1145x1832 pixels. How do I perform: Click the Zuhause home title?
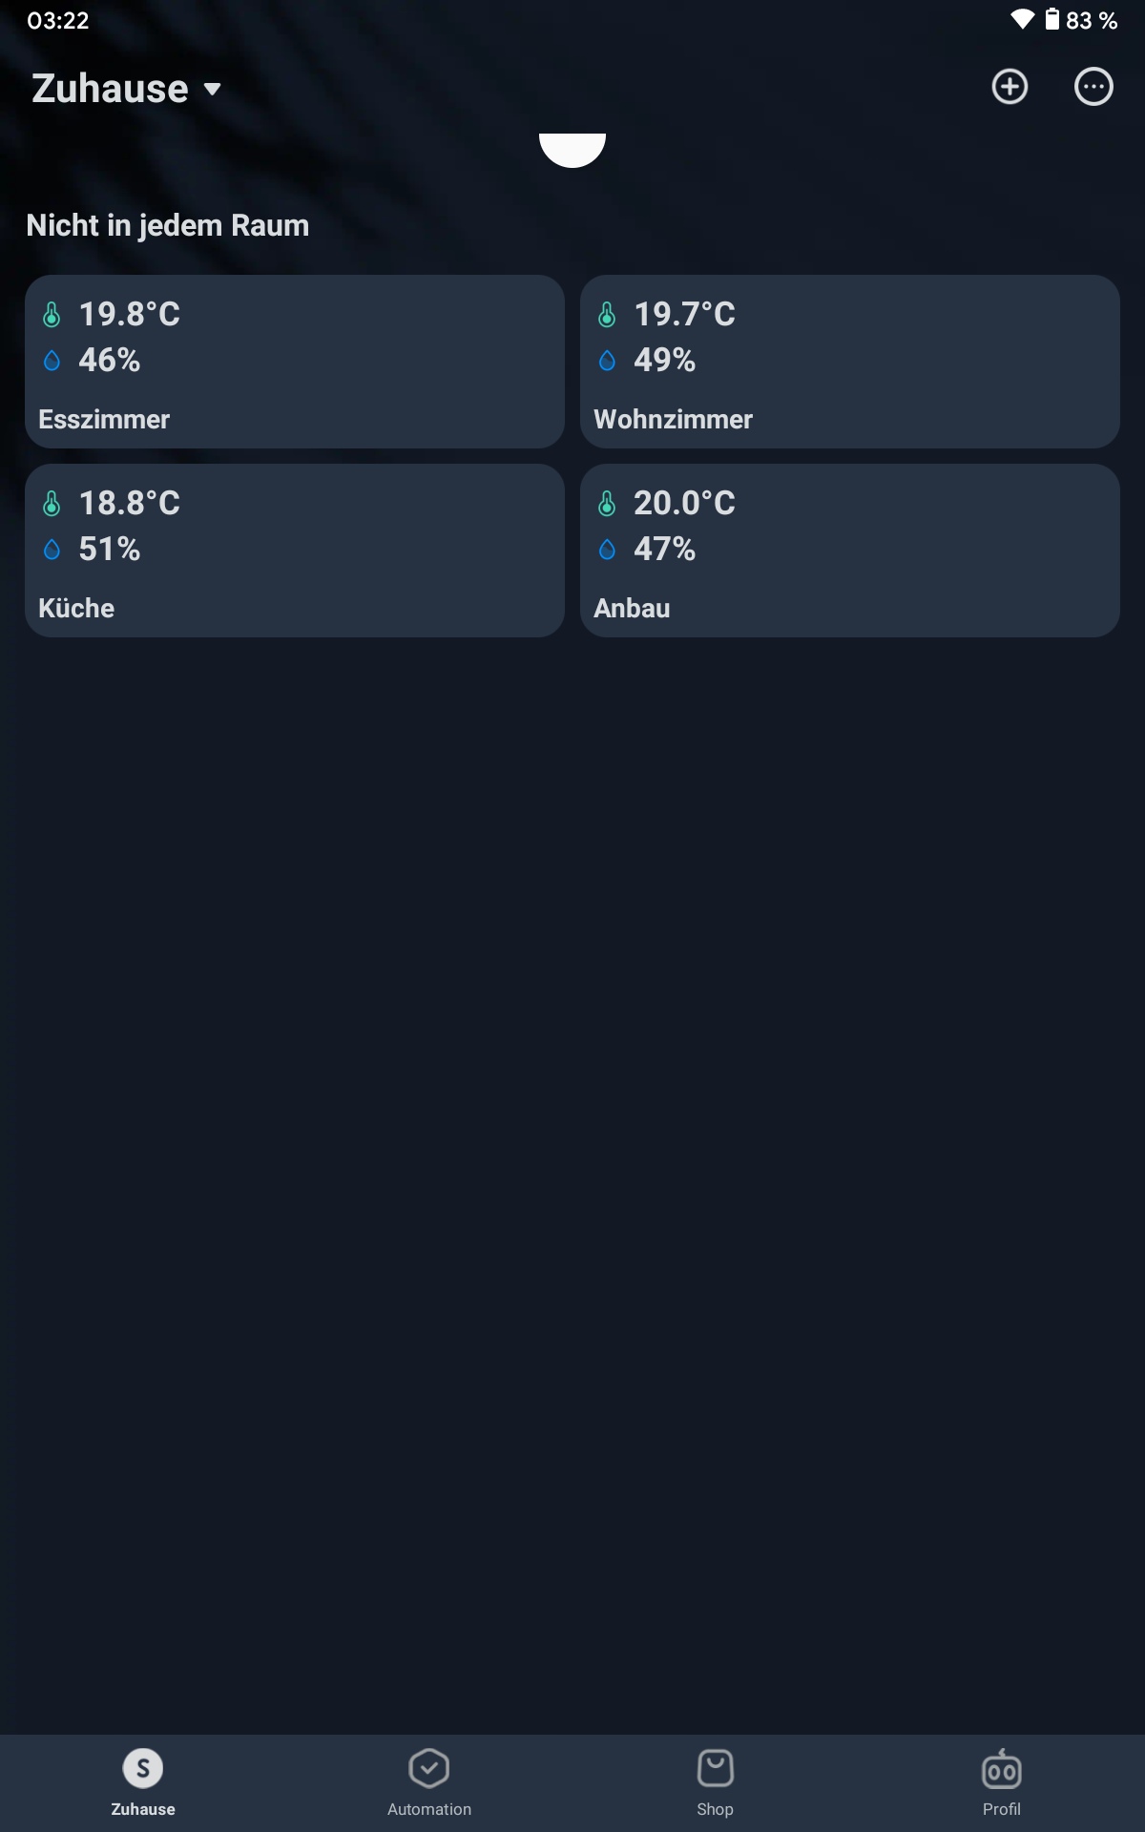pos(111,89)
